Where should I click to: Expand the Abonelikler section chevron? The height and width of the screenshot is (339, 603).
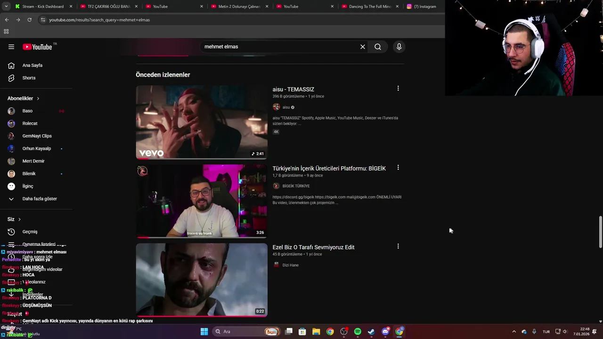[38, 98]
